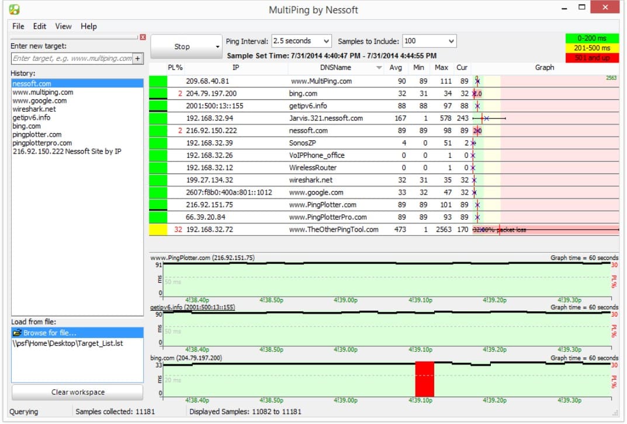Select www.multiping.com in History list

pyautogui.click(x=43, y=92)
